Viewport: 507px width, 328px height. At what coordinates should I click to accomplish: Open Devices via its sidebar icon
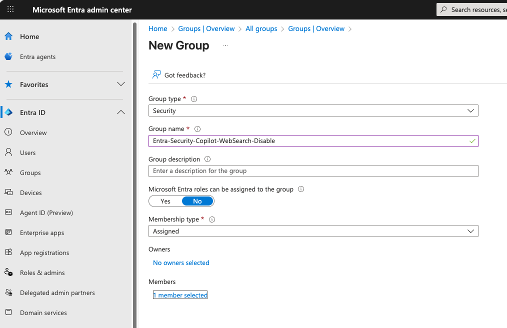8,192
